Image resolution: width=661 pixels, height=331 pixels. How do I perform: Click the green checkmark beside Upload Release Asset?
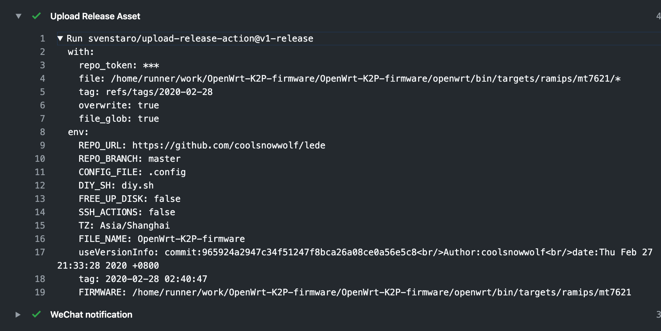click(x=36, y=16)
